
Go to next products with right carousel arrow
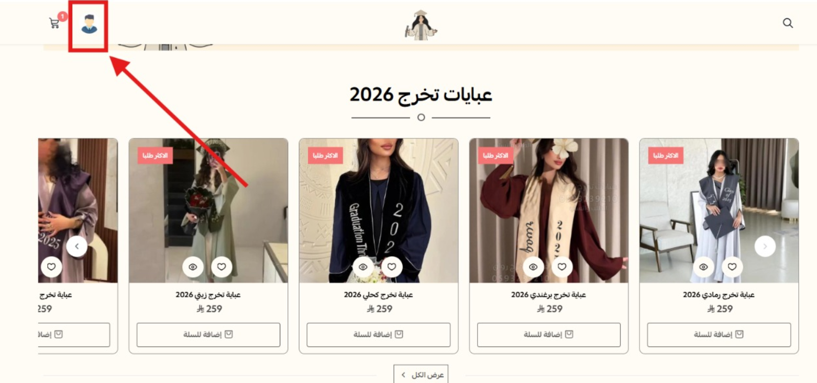765,246
